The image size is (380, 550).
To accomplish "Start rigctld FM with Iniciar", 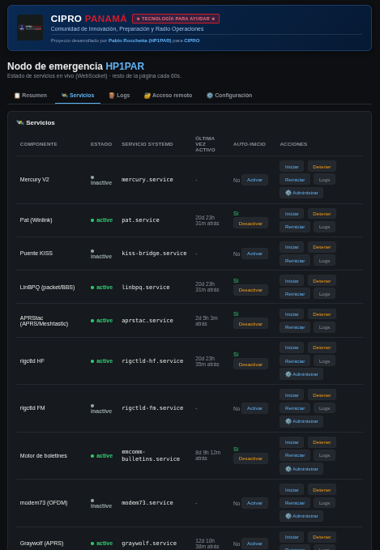I will (x=292, y=395).
